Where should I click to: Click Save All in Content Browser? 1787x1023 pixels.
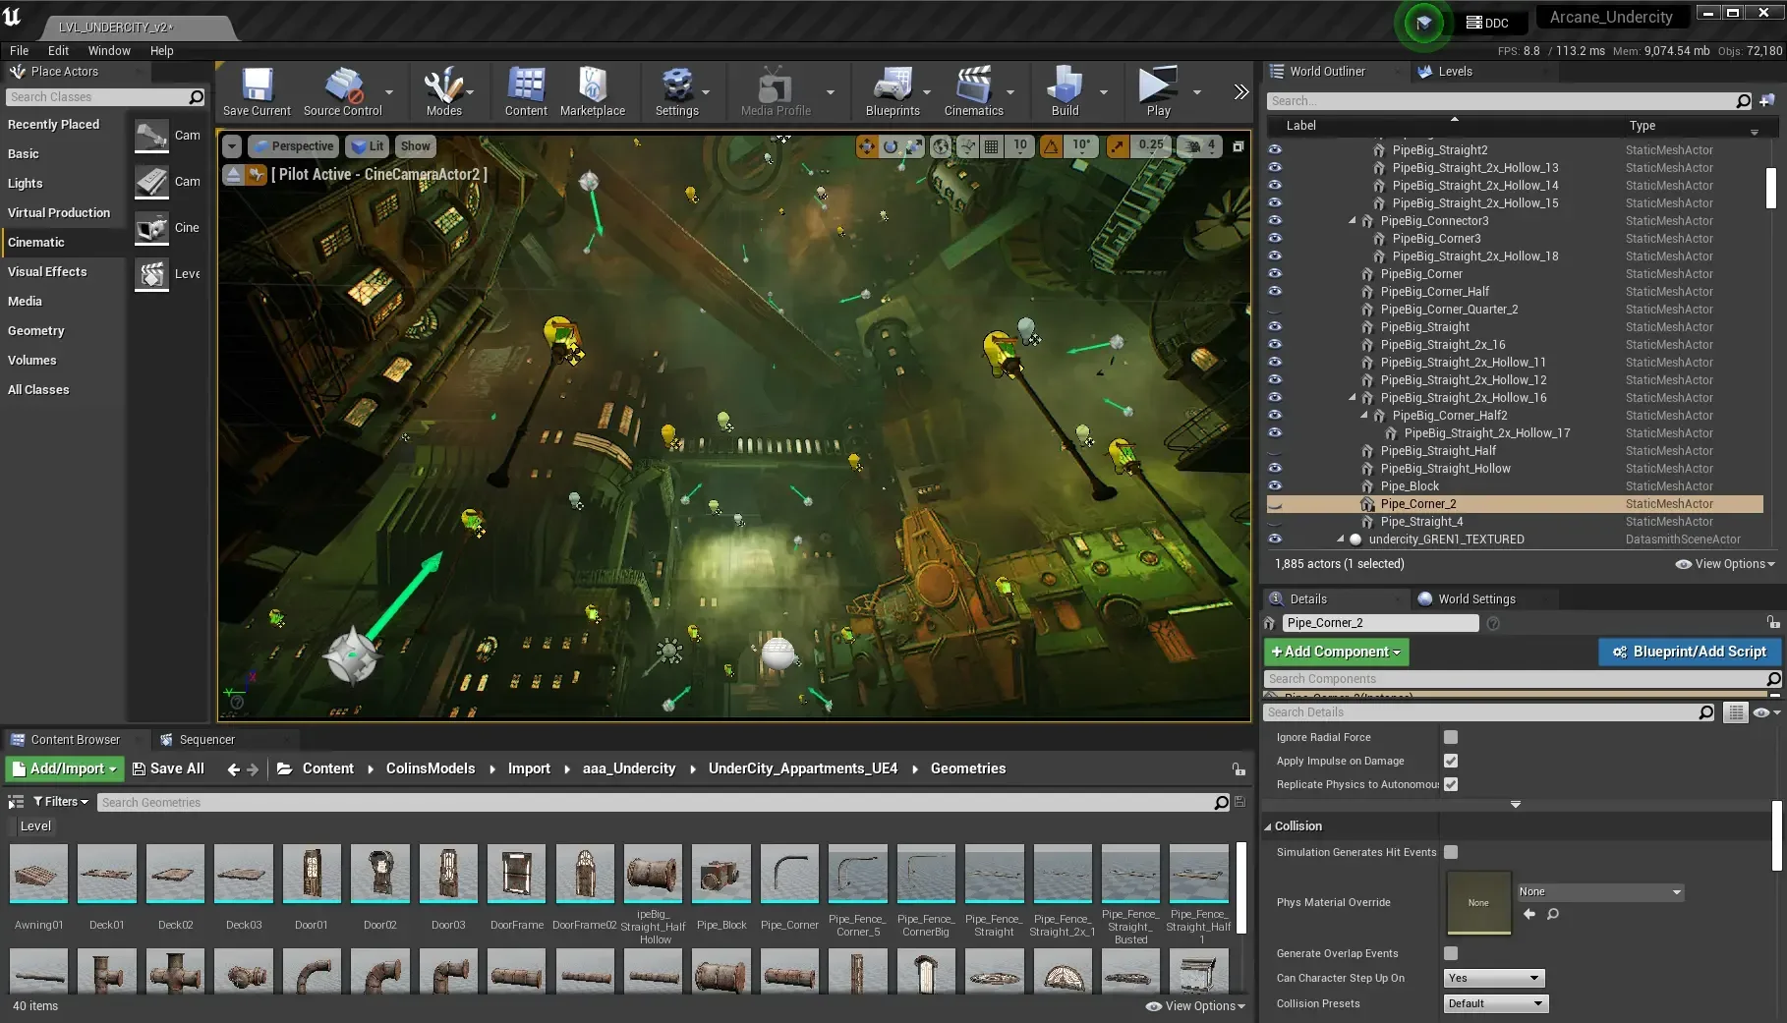click(168, 768)
